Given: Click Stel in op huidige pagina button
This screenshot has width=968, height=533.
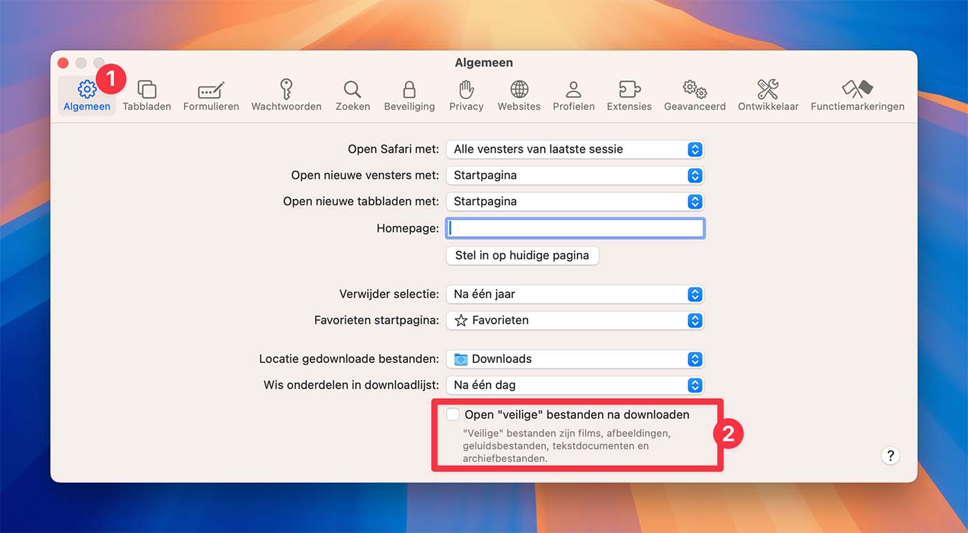Looking at the screenshot, I should point(522,256).
